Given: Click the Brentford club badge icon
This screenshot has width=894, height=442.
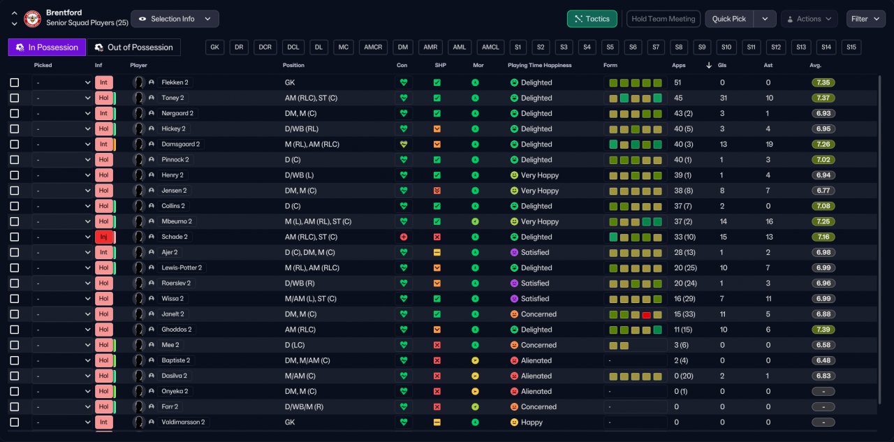Looking at the screenshot, I should coord(32,19).
